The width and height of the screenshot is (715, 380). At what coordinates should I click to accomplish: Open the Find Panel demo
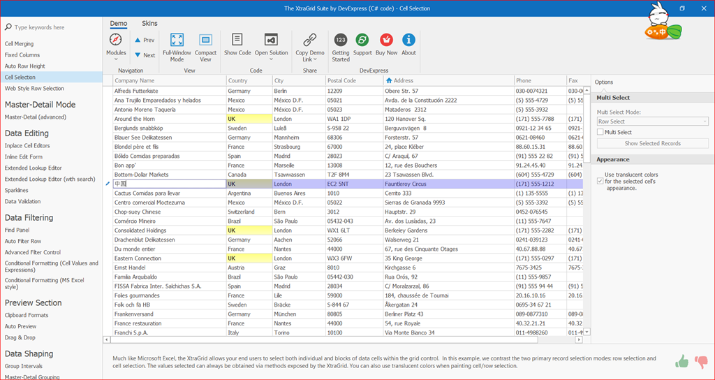pos(17,231)
